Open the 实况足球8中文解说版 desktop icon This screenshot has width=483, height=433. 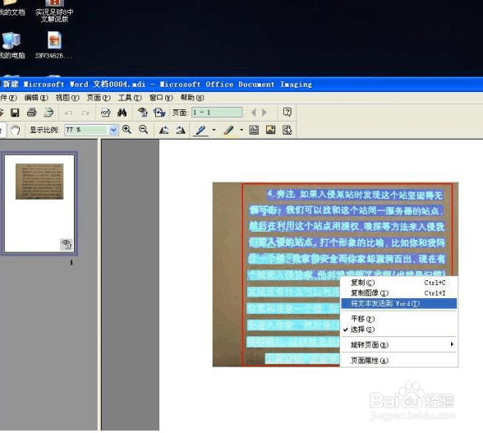tap(54, 12)
